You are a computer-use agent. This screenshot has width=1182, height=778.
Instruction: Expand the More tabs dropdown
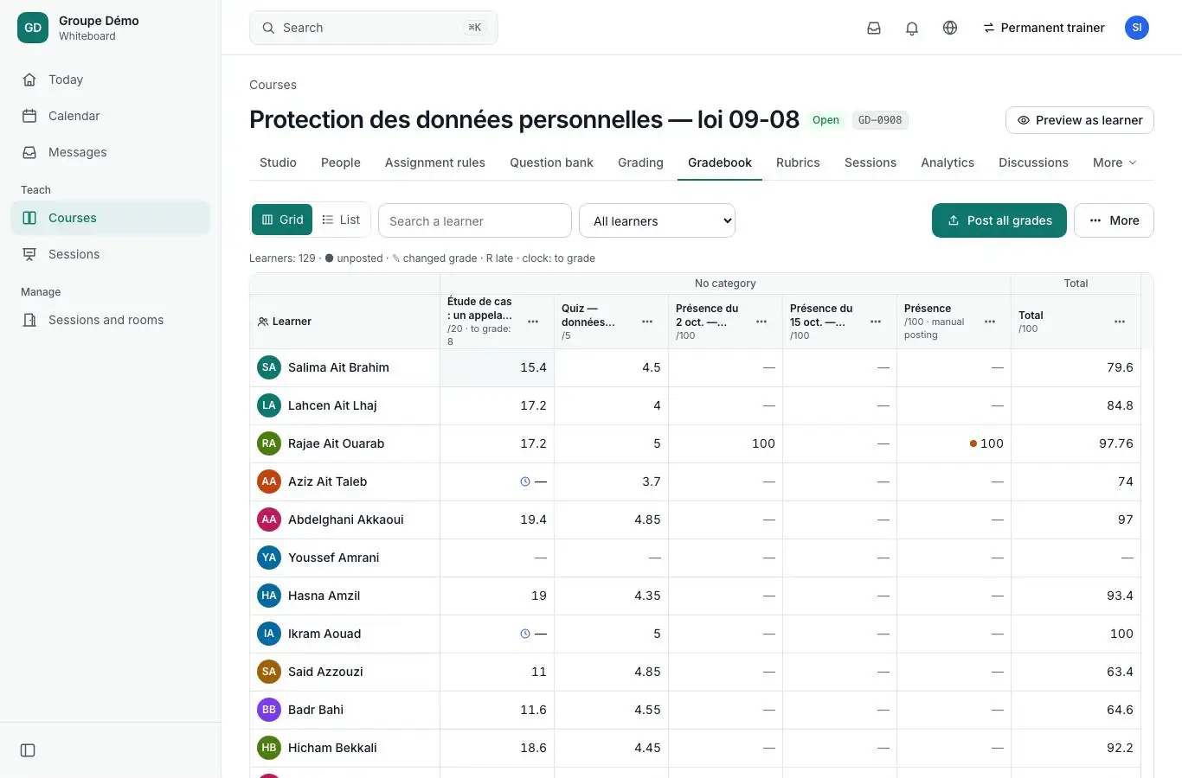click(x=1115, y=163)
